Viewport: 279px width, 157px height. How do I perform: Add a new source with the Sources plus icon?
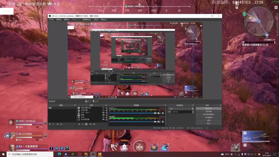[x=79, y=124]
